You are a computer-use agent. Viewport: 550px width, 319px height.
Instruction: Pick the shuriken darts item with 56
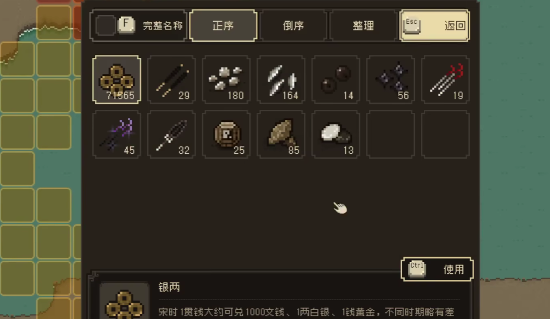[390, 80]
